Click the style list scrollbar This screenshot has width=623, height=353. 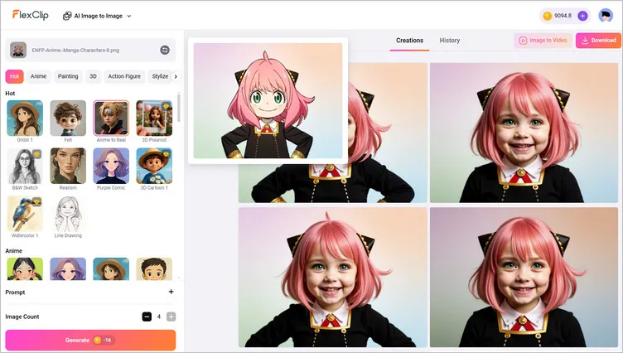pos(178,108)
